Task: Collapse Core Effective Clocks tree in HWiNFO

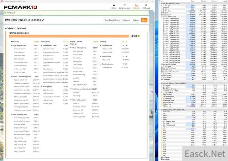Action: [x=162, y=17]
